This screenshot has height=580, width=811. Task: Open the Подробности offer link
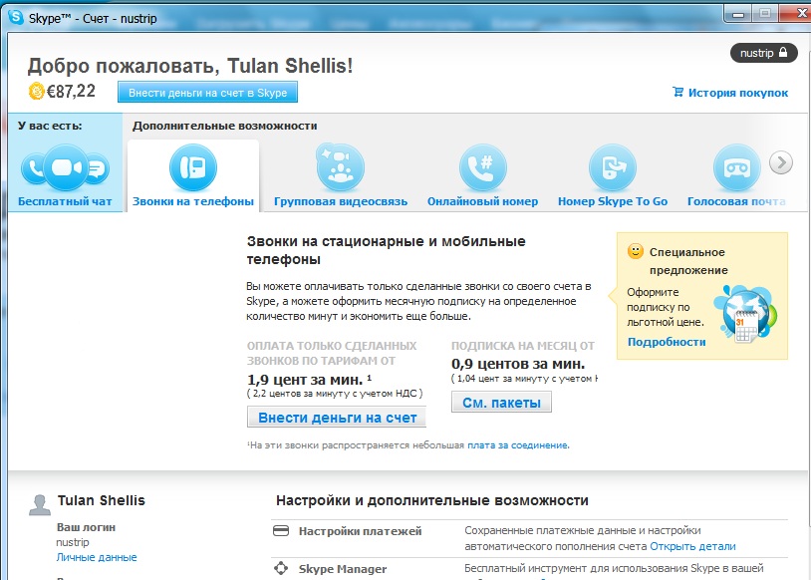(667, 342)
